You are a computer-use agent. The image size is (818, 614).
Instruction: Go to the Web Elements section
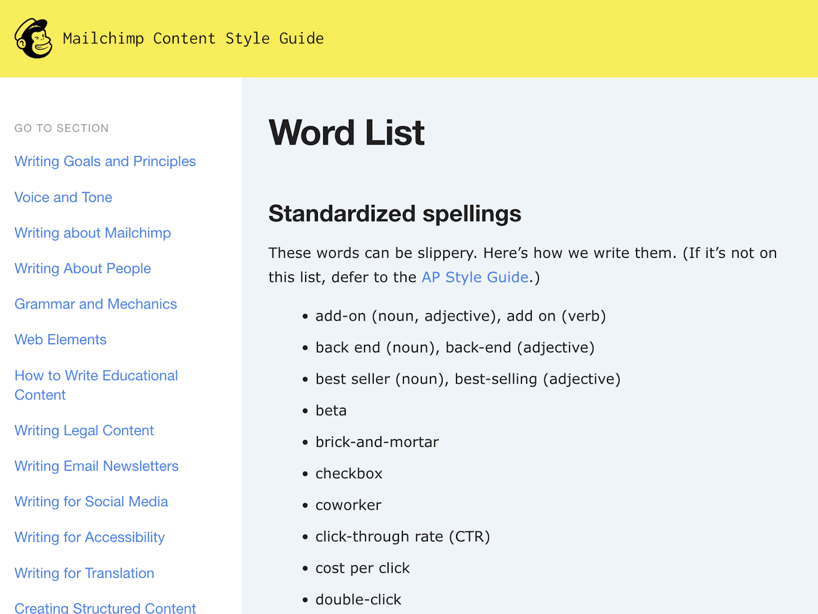(x=61, y=340)
